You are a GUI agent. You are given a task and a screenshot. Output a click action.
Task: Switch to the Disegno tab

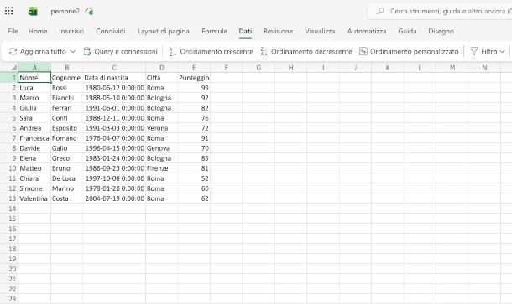pos(441,31)
